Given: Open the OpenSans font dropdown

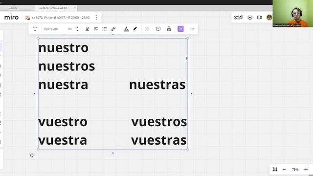Looking at the screenshot, I should pyautogui.click(x=51, y=29).
